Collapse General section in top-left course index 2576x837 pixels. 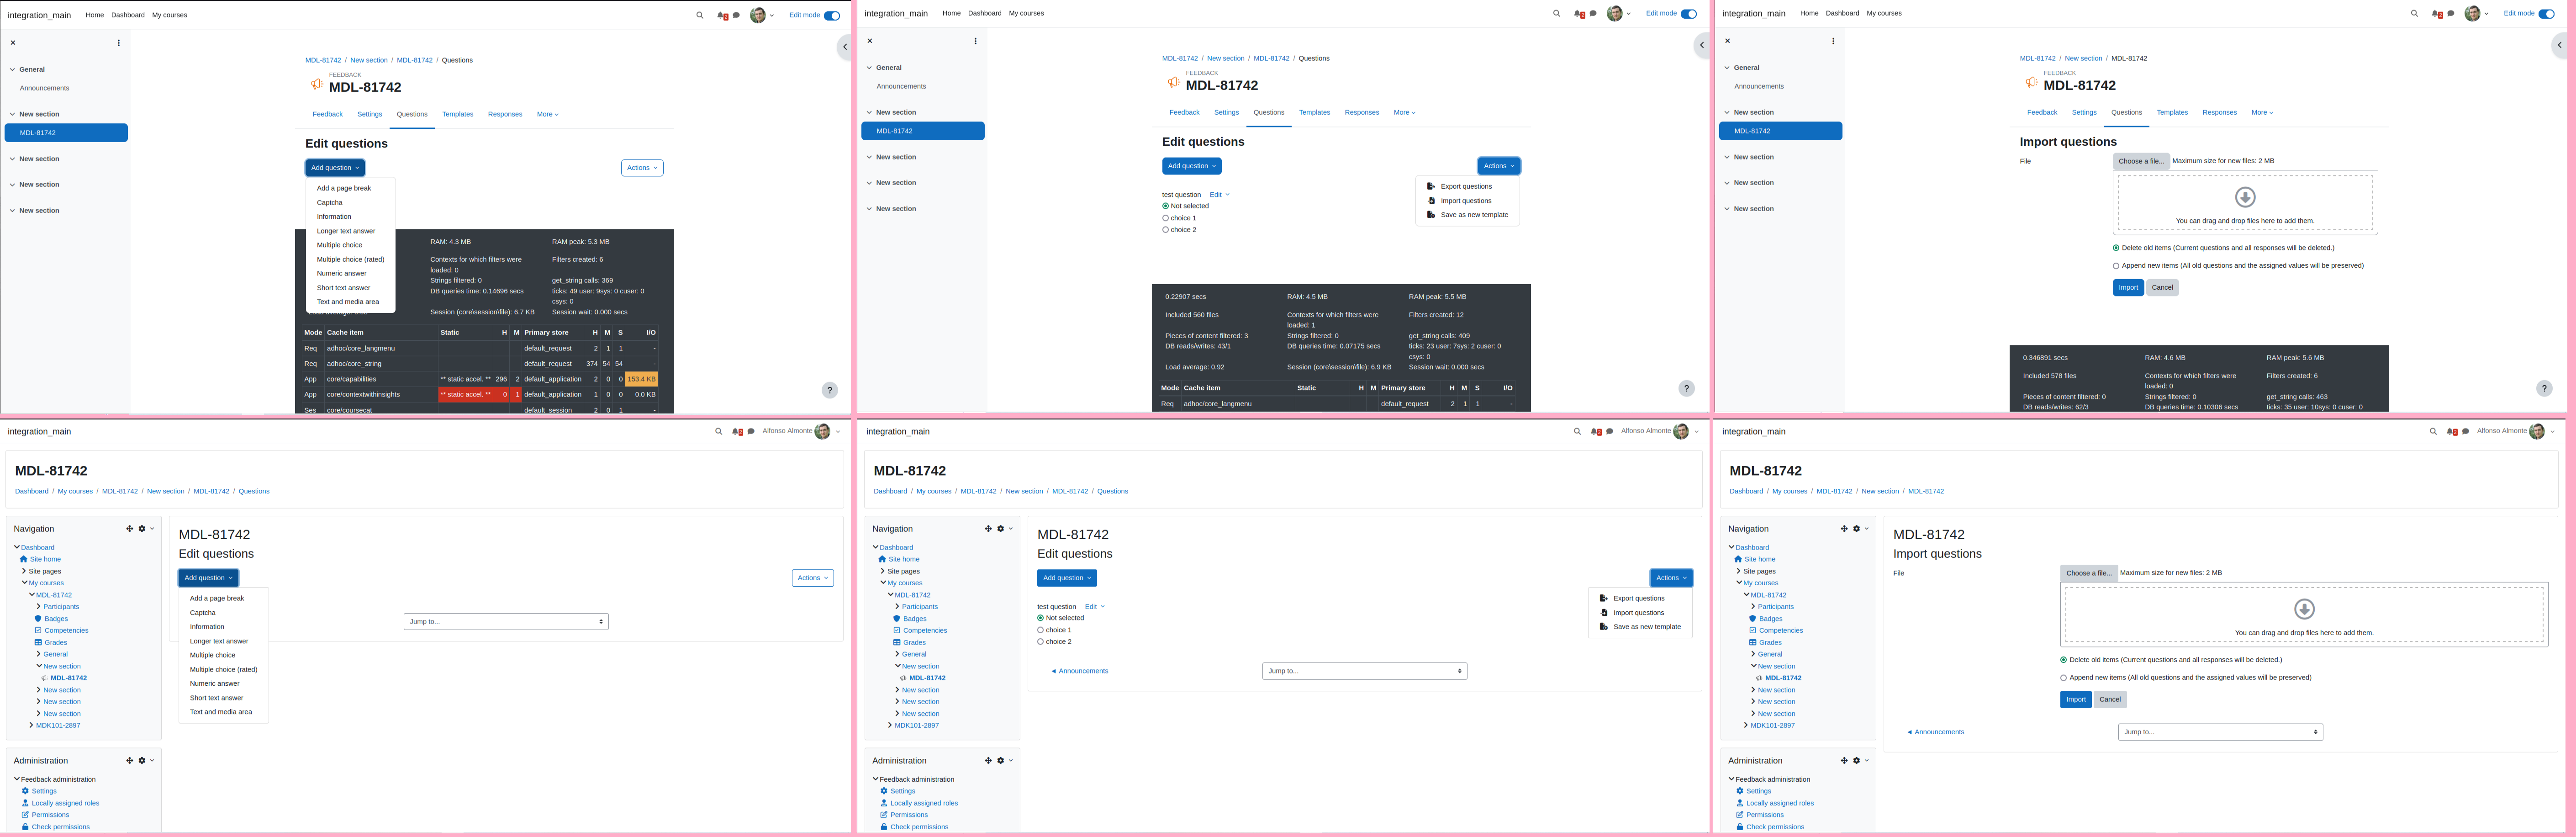(x=12, y=70)
